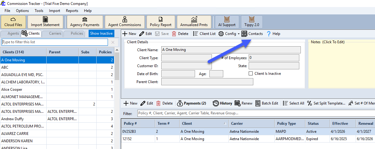The image size is (375, 149).
Task: Sort client list by Subs column
Action: (88, 52)
